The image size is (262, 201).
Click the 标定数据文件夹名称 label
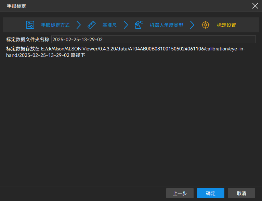pyautogui.click(x=28, y=40)
